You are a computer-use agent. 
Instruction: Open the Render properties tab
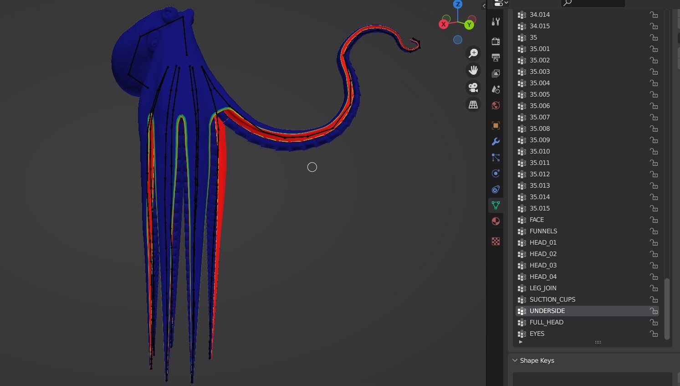tap(496, 41)
